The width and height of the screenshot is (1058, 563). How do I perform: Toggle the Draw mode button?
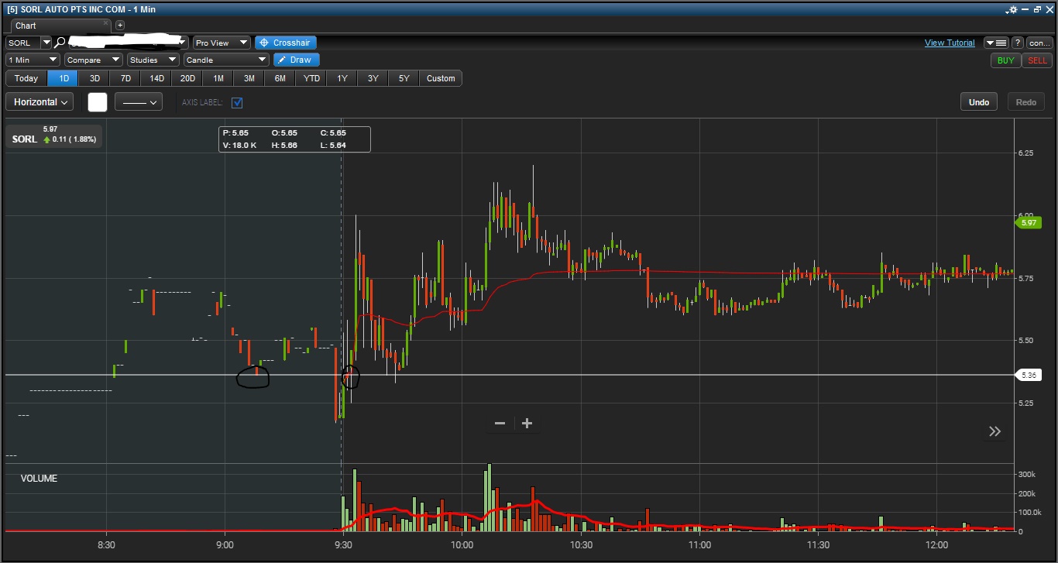297,60
